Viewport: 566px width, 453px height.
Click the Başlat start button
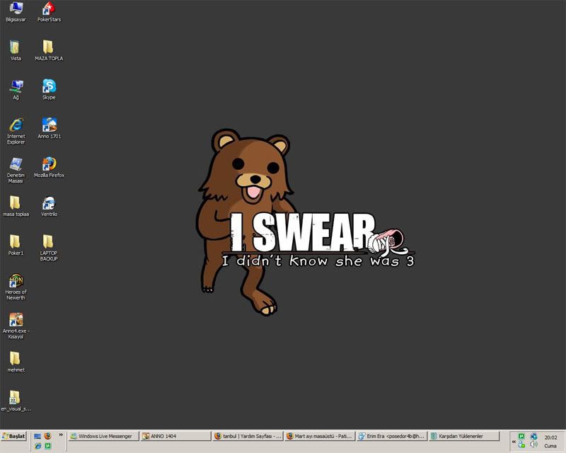coord(14,437)
